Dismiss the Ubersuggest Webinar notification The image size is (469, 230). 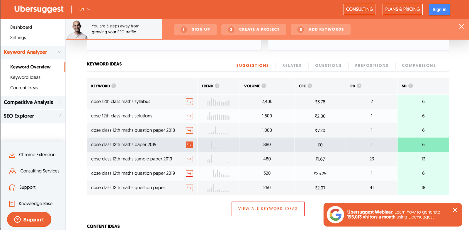point(455,210)
